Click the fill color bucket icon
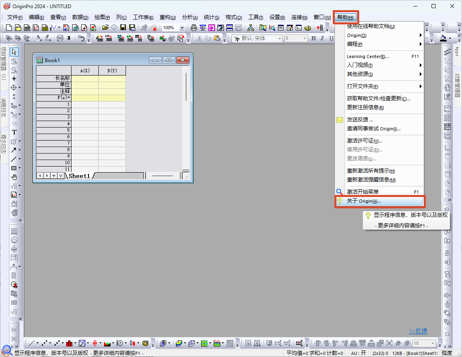 click(443, 38)
